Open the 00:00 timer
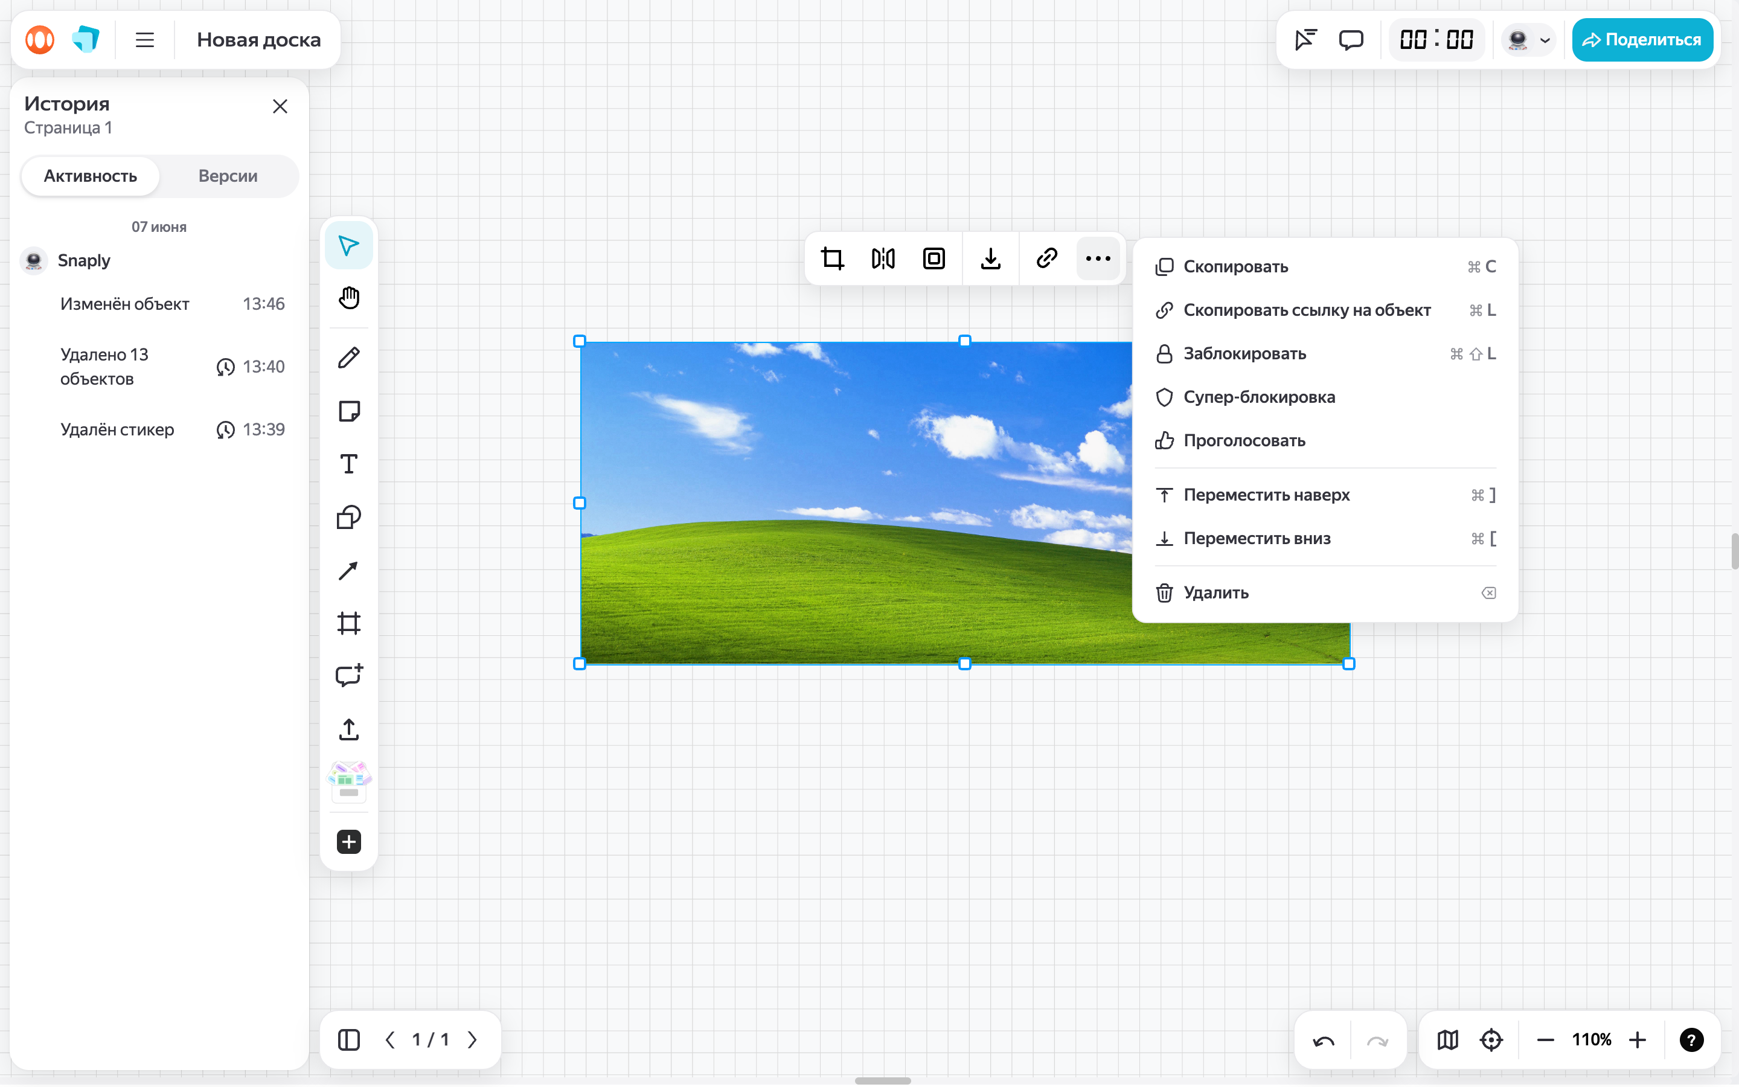This screenshot has width=1739, height=1087. click(x=1436, y=39)
